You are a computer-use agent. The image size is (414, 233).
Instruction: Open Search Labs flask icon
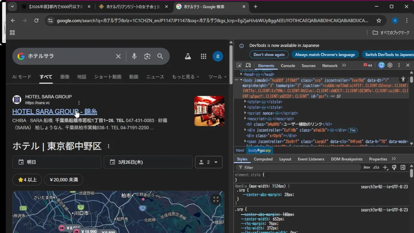pos(188,56)
